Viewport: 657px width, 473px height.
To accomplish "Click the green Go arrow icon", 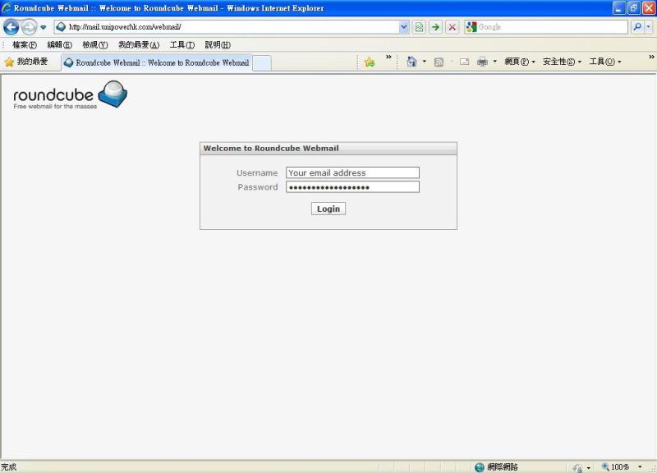I will click(436, 27).
